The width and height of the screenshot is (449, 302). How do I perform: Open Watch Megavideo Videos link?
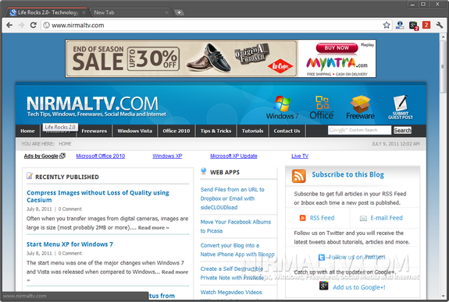[x=231, y=293]
